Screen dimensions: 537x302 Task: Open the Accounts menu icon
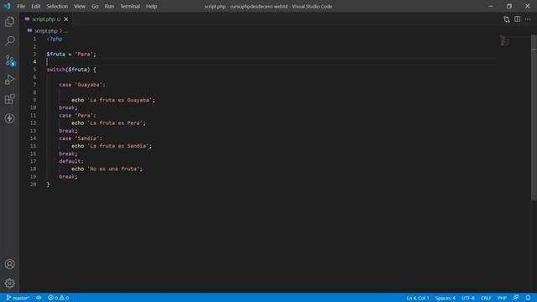click(x=9, y=264)
